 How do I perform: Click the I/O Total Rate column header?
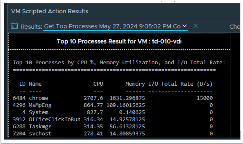180,84
